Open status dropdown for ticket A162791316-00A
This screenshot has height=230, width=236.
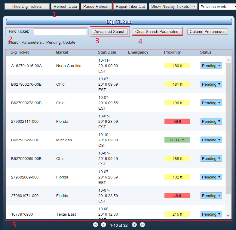(x=211, y=66)
